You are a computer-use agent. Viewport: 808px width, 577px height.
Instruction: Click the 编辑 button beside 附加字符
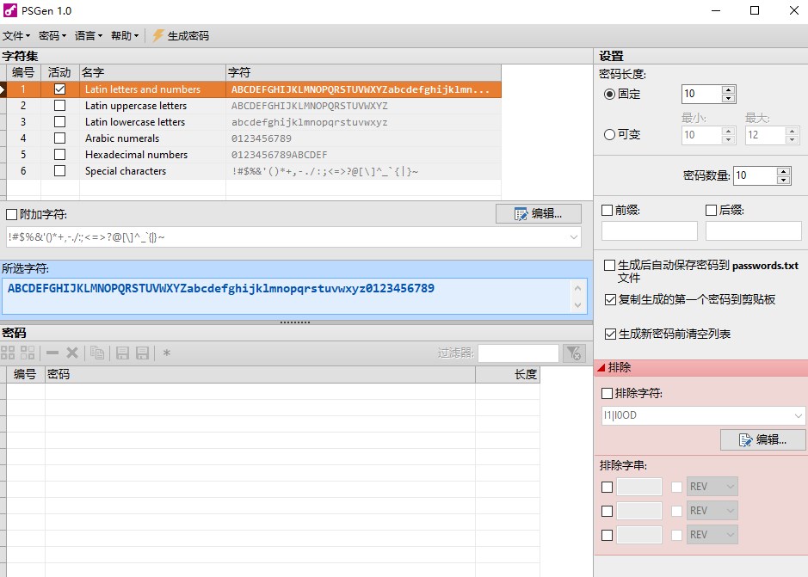coord(539,212)
